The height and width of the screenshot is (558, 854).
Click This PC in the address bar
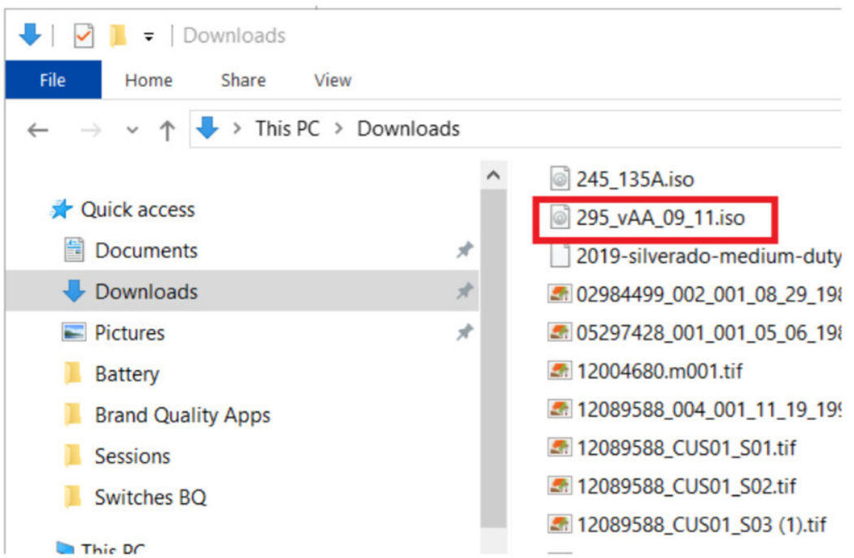(288, 129)
